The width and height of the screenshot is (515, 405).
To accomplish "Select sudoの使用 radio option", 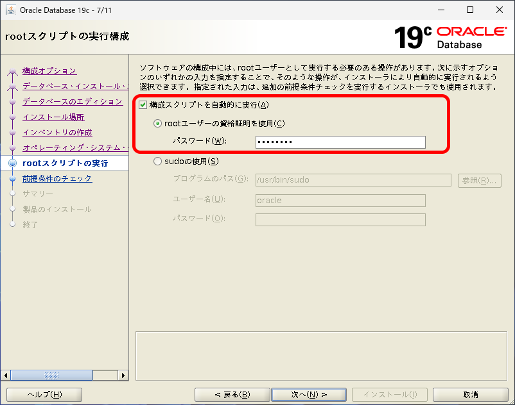I will [158, 161].
